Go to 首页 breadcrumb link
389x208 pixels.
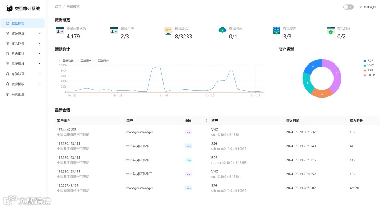58,7
